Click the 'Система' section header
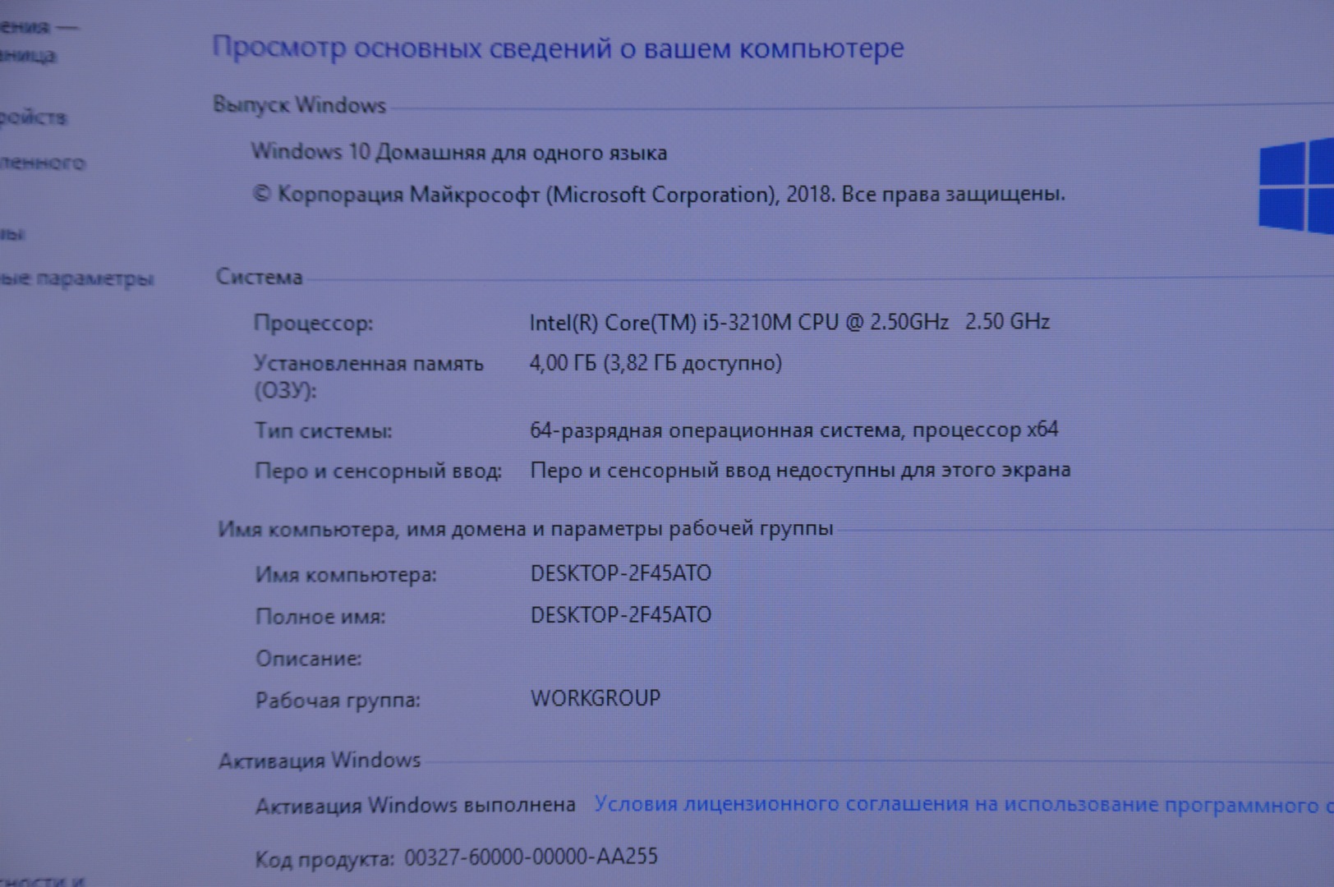1334x887 pixels. point(259,277)
